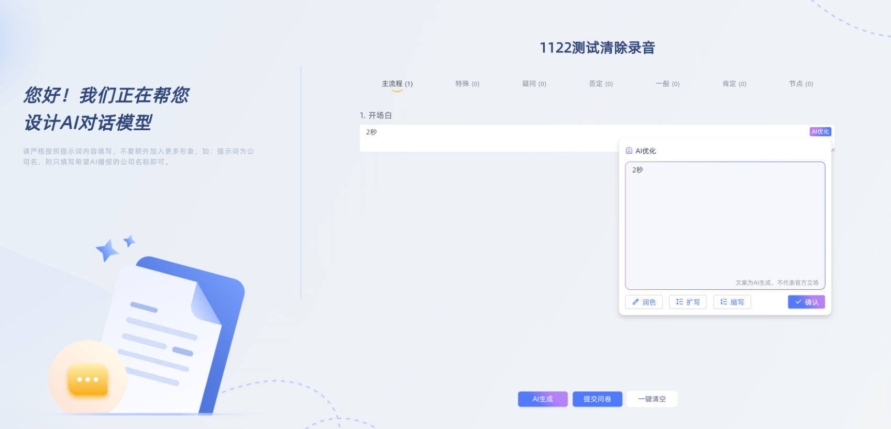
Task: Click the AI生成 button
Action: 543,399
